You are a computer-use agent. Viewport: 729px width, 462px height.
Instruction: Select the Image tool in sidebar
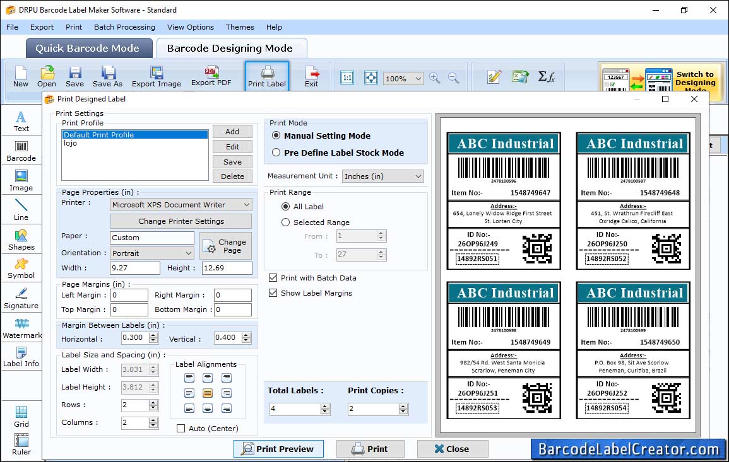(21, 181)
